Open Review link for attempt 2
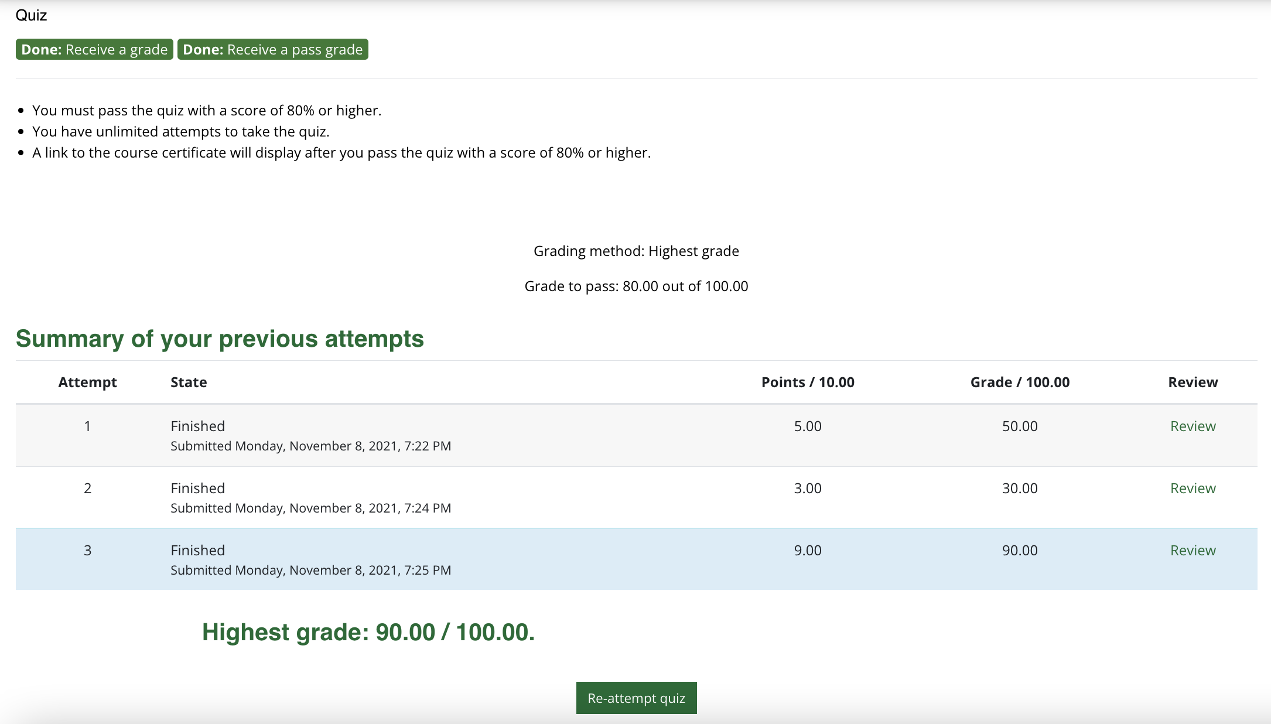1271x724 pixels. click(1193, 488)
